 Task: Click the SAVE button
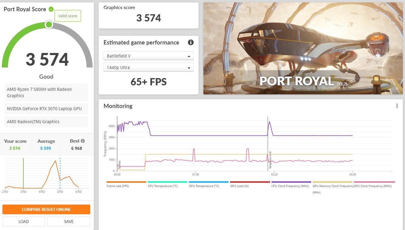click(69, 222)
